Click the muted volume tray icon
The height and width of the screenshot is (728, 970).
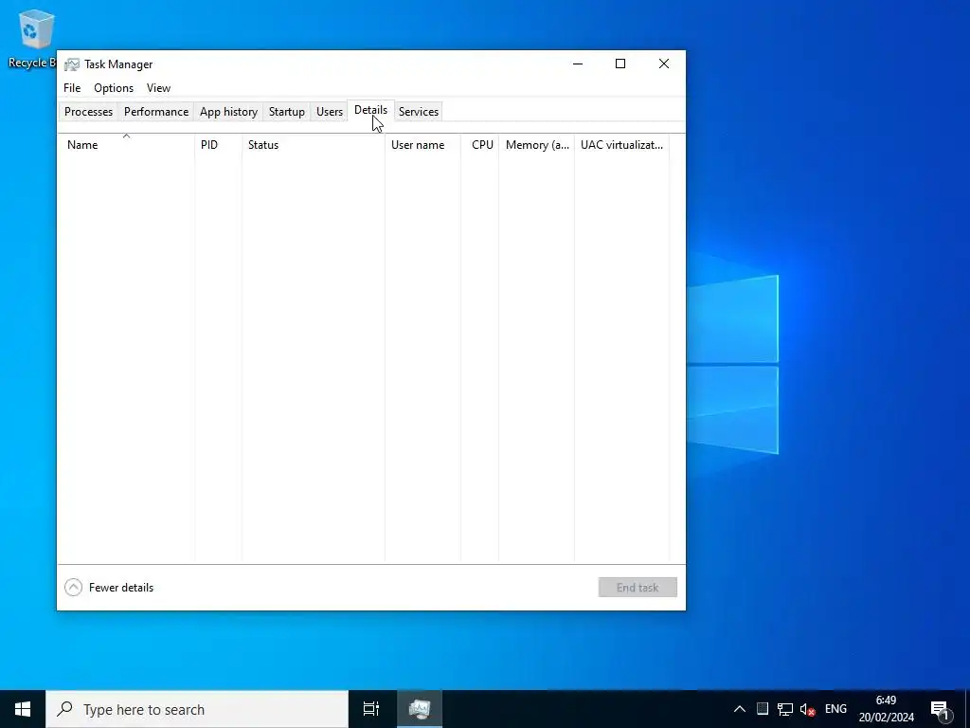coord(807,709)
